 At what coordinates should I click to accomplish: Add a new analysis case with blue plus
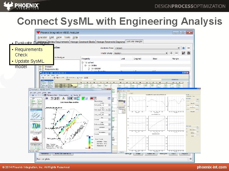coord(184,48)
